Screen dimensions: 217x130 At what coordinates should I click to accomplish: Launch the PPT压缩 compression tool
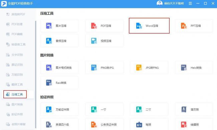pos(194,26)
